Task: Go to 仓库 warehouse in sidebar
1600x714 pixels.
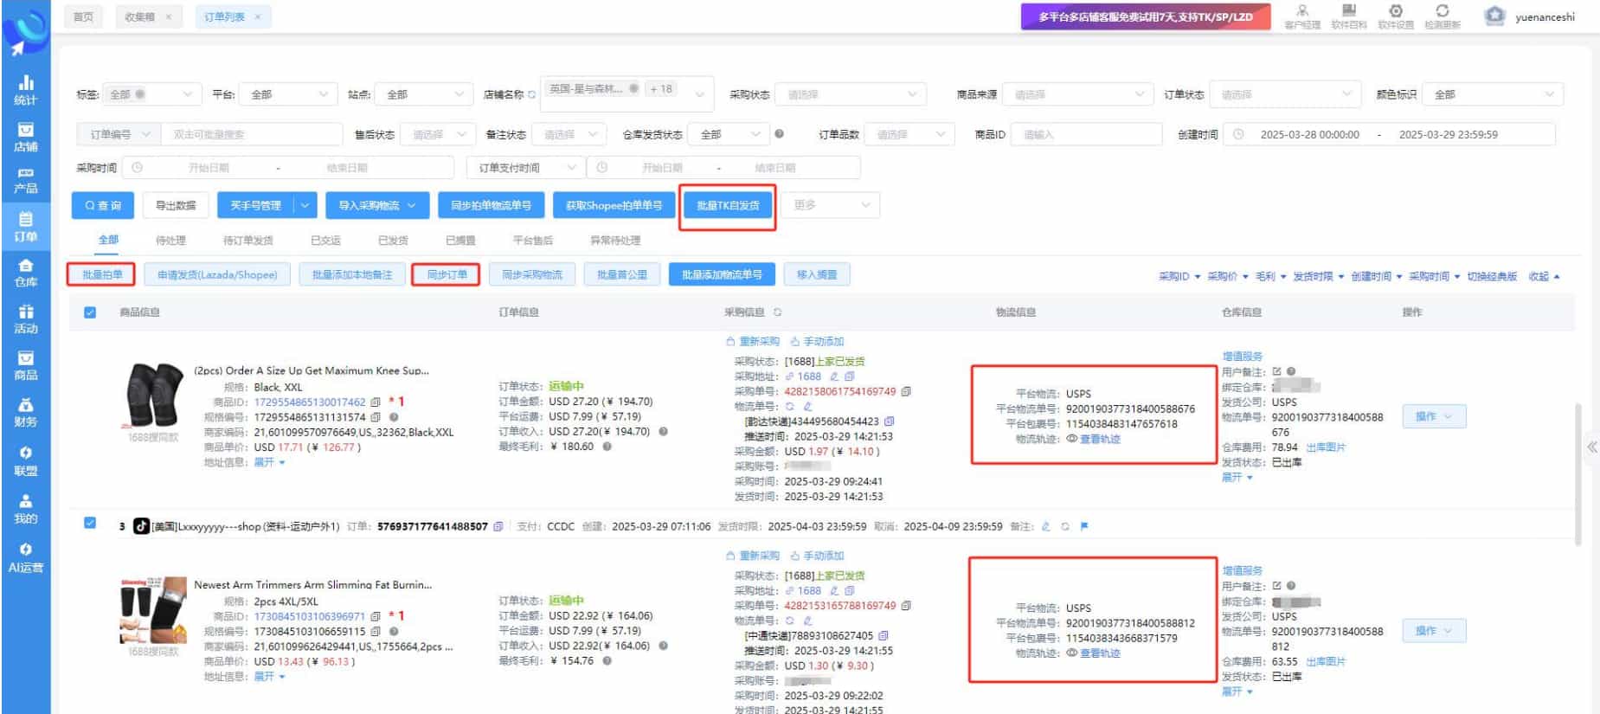Action: click(26, 273)
